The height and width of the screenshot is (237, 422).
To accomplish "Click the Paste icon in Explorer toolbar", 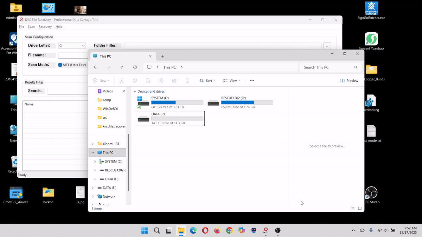I will point(148,80).
